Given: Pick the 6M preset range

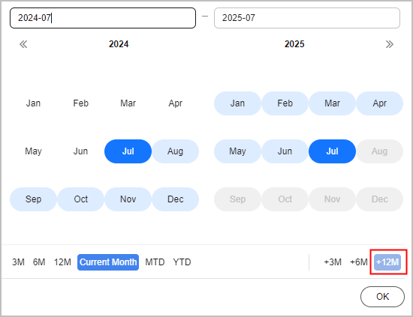Looking at the screenshot, I should (39, 262).
